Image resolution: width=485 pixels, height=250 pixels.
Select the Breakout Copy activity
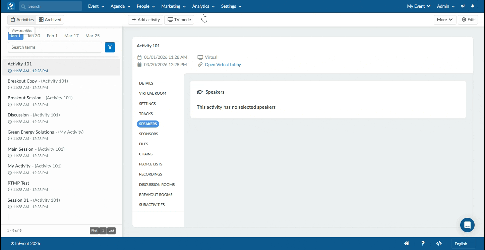61,84
